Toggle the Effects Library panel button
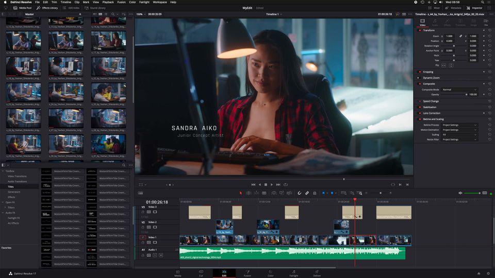The image size is (495, 278). (x=47, y=8)
